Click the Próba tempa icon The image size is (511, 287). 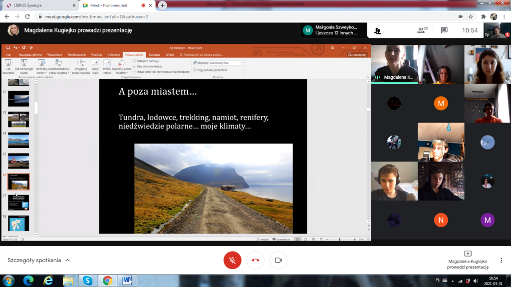[x=107, y=66]
